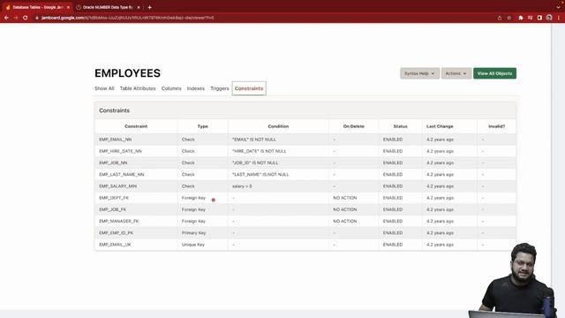565x318 pixels.
Task: Click the EMP_MANAGER_FK constraint name
Action: (x=119, y=221)
